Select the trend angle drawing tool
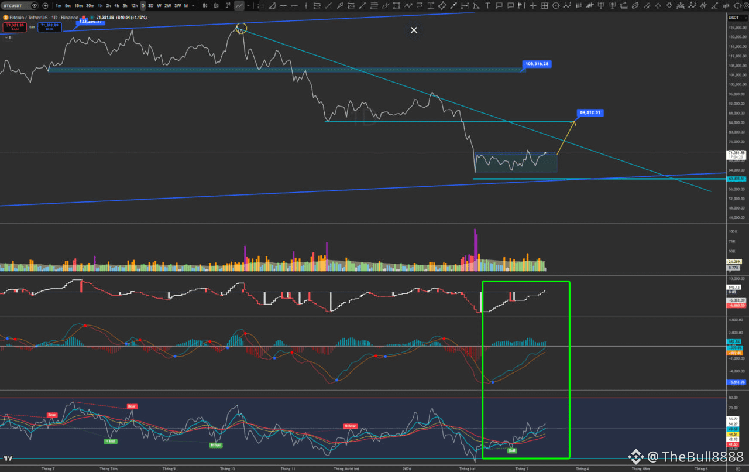The width and height of the screenshot is (749, 472). [x=272, y=5]
